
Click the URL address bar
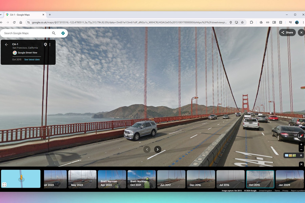pos(129,22)
